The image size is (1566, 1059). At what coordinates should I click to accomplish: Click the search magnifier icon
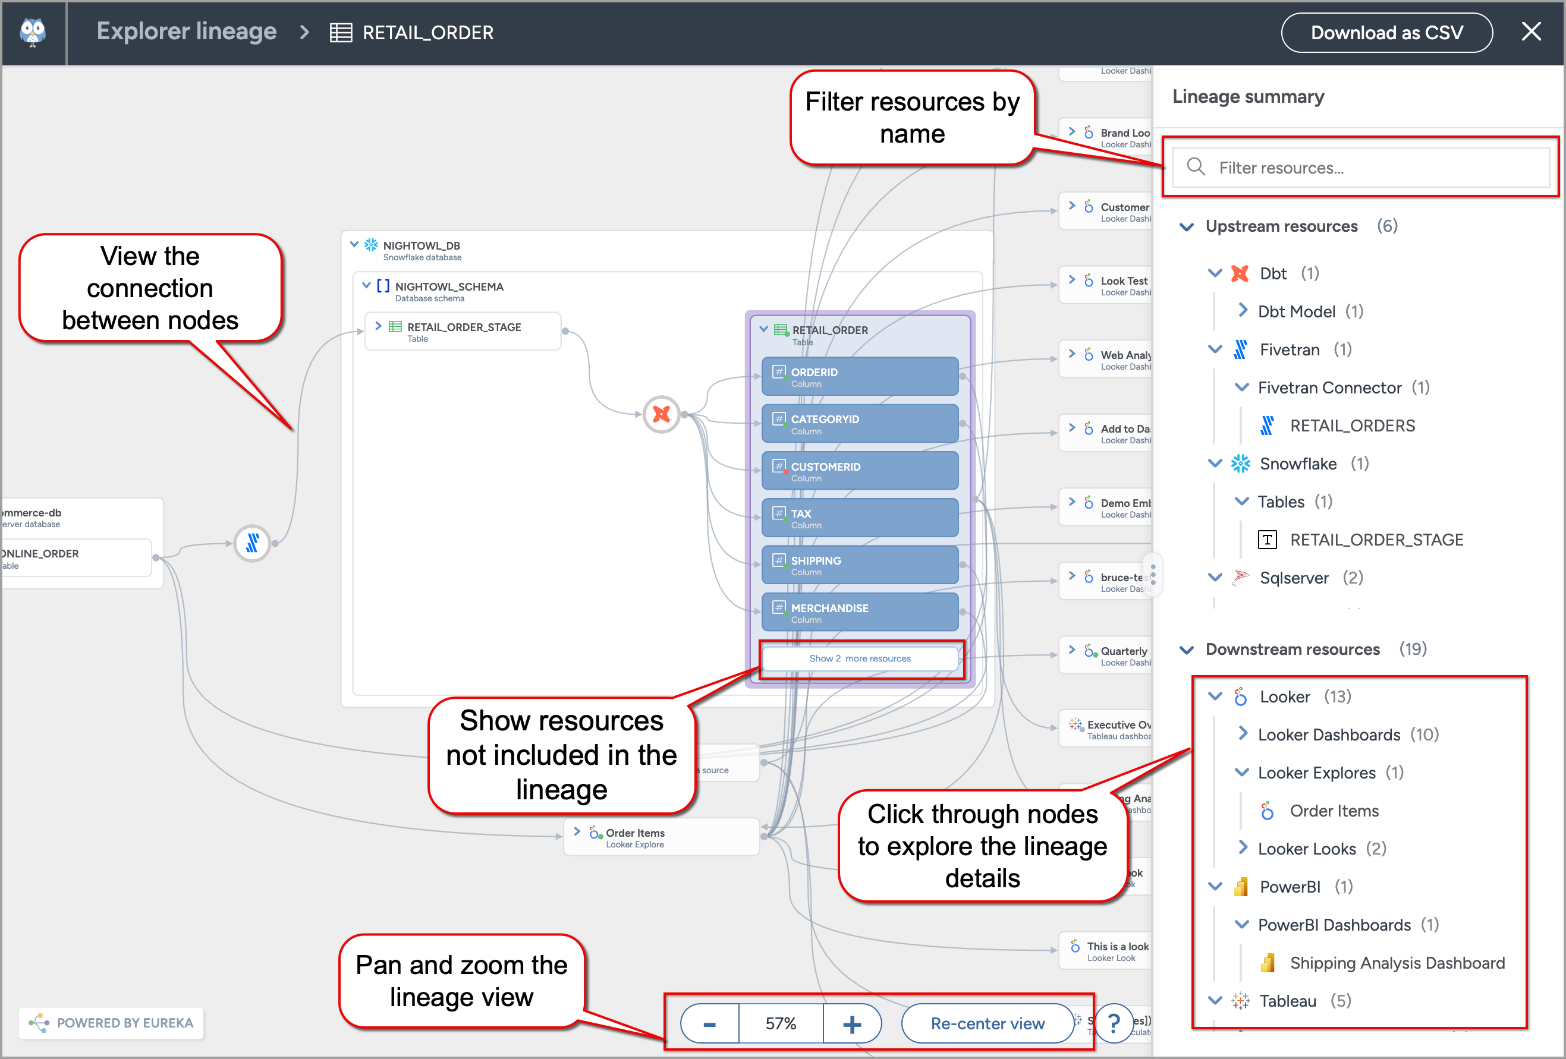tap(1196, 166)
